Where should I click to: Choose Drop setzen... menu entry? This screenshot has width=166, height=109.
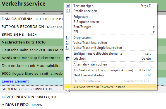click(110, 38)
